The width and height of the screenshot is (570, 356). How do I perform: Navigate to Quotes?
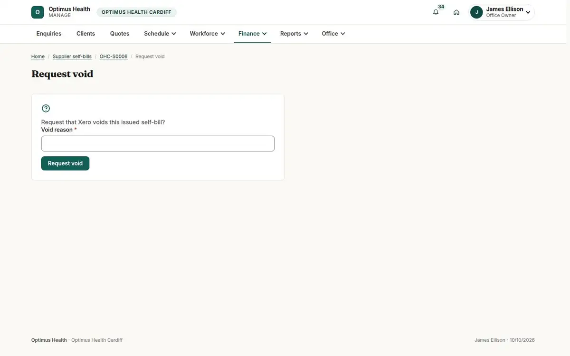click(x=120, y=34)
